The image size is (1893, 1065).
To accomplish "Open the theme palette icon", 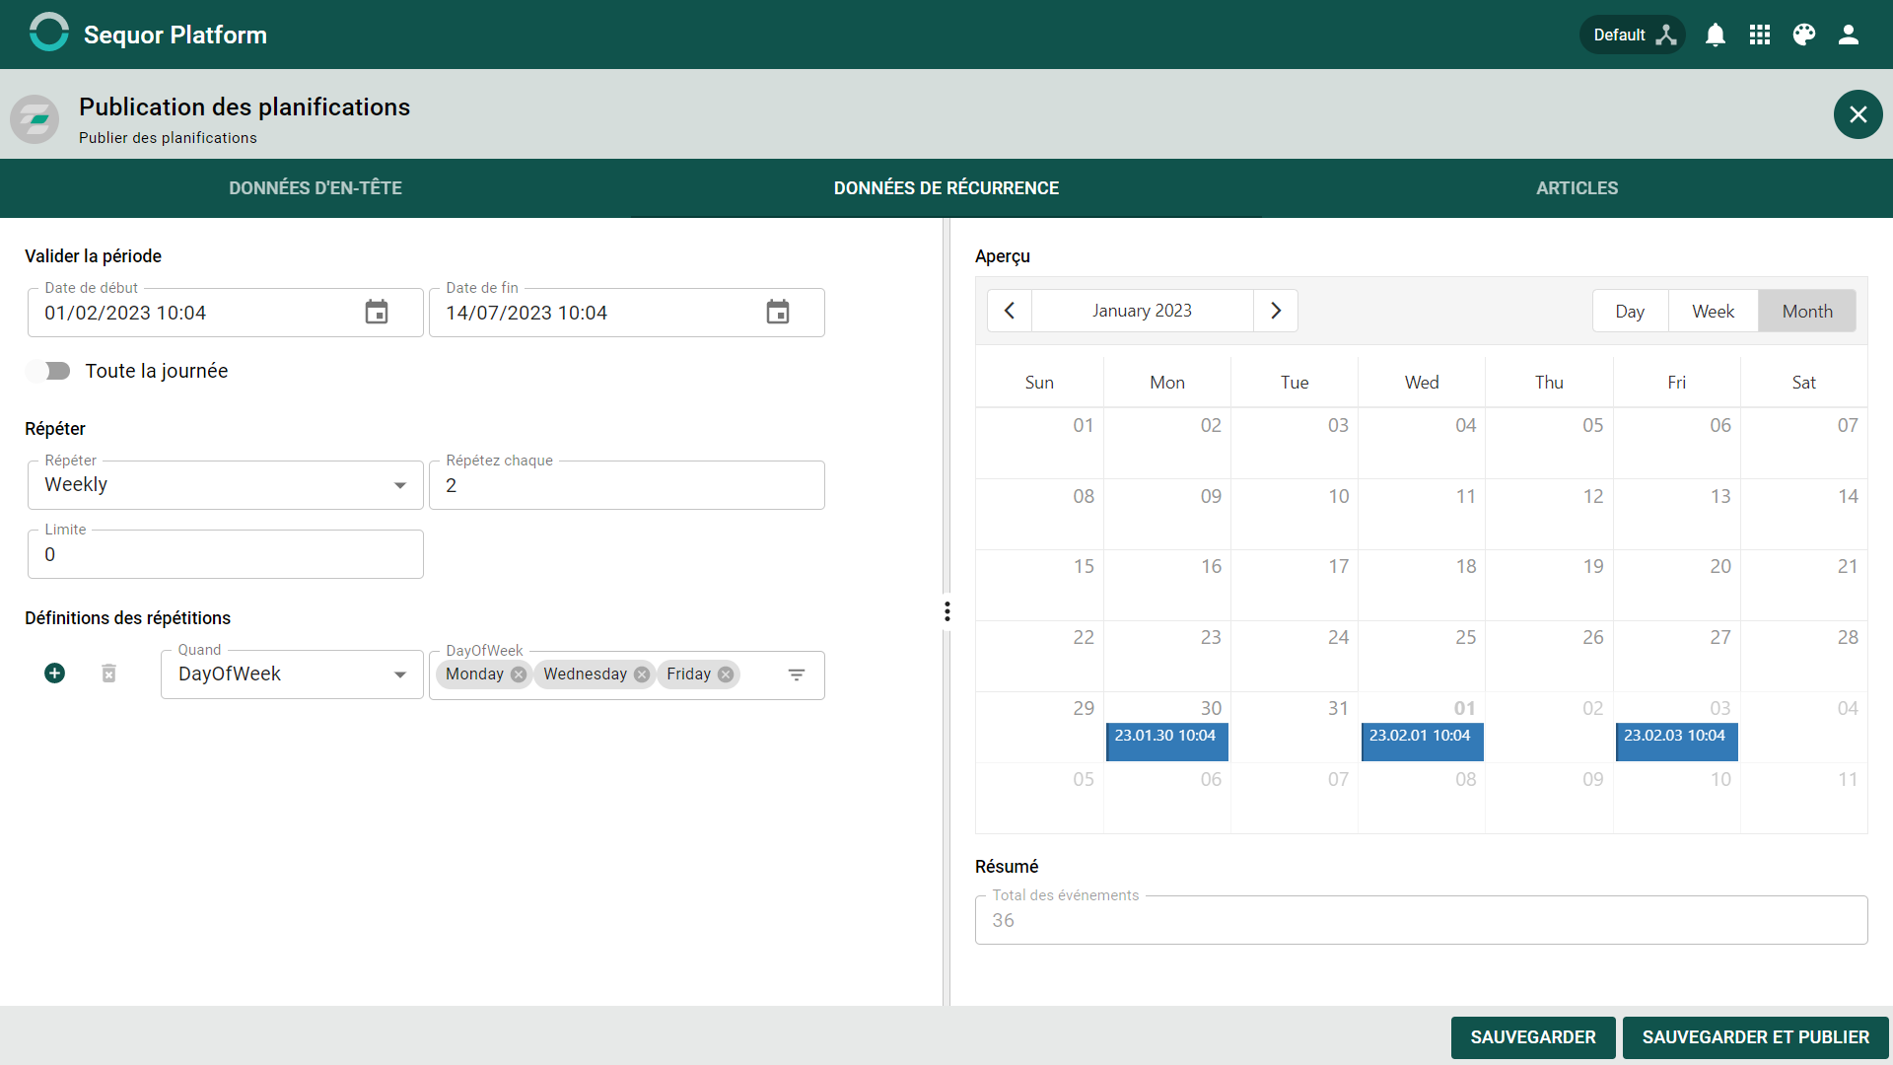I will (x=1804, y=35).
